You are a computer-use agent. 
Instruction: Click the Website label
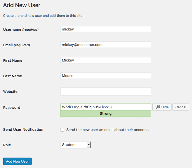10,92
